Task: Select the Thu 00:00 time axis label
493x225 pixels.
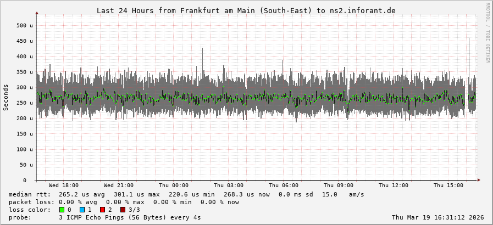Action: (x=173, y=185)
